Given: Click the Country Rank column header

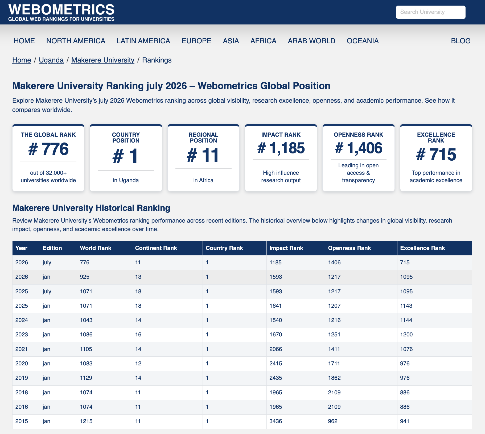Looking at the screenshot, I should point(235,248).
